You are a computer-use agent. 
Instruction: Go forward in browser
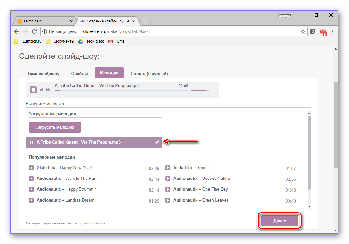coord(25,31)
